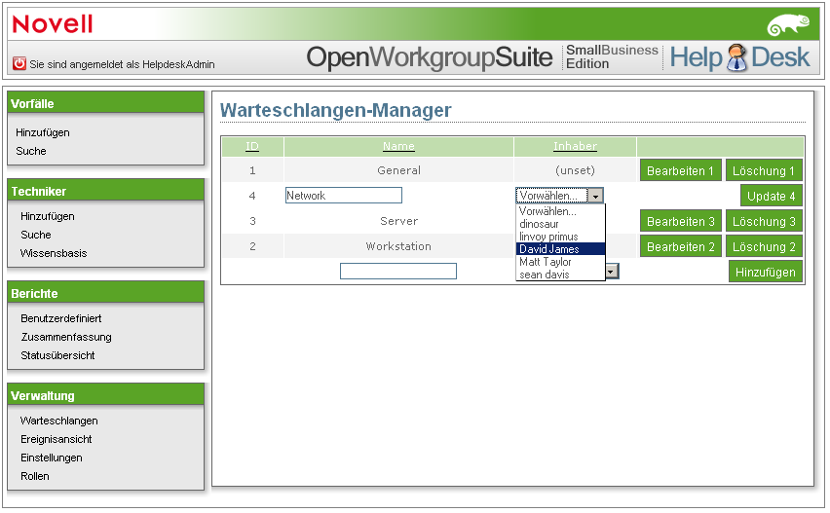Viewport: 830px width, 513px height.
Task: Click the 'Warteschlangen-Manager' page heading
Action: [x=335, y=111]
